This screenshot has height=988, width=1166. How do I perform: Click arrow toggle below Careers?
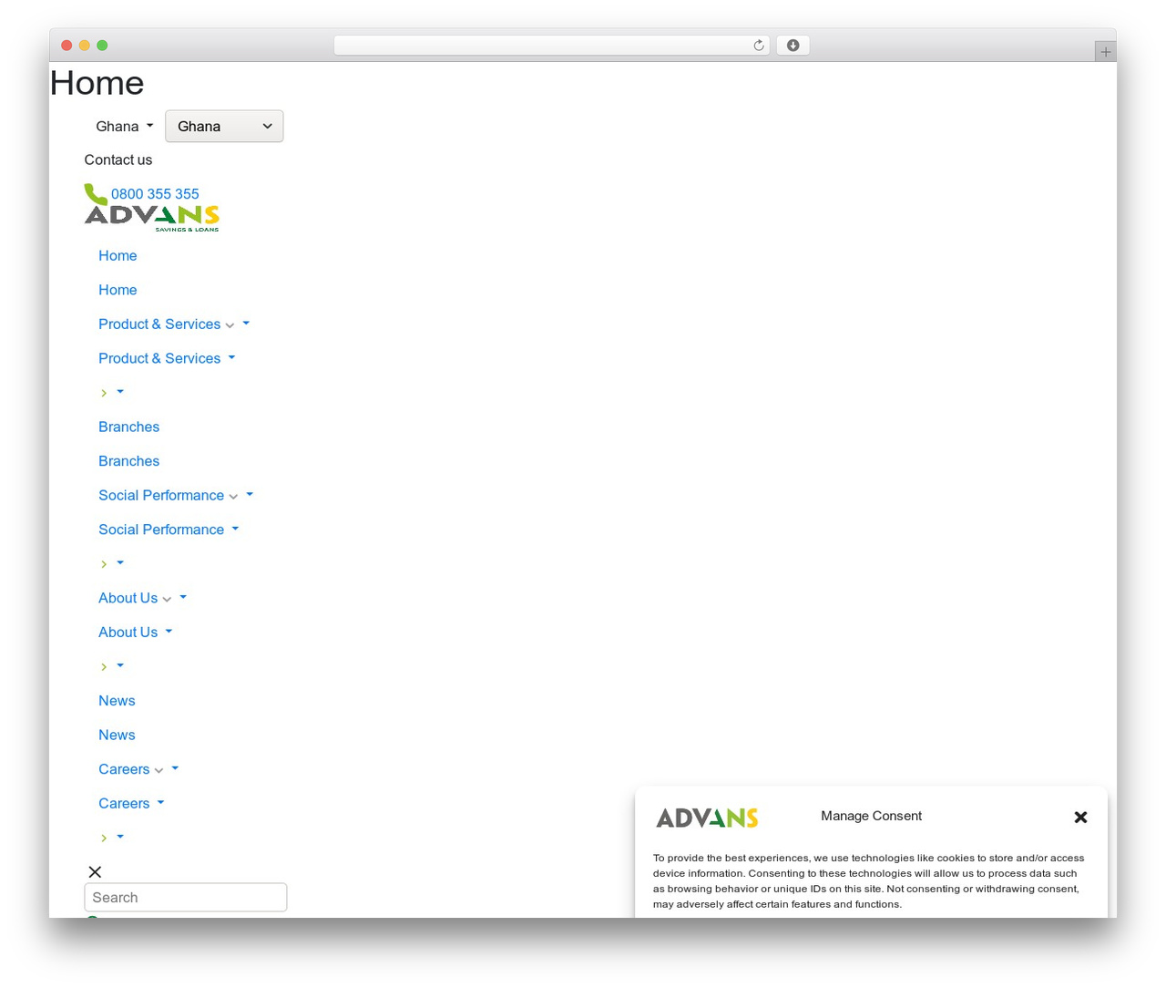pos(111,838)
